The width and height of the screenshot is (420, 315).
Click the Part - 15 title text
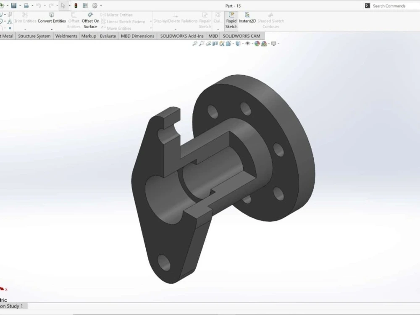pos(233,6)
